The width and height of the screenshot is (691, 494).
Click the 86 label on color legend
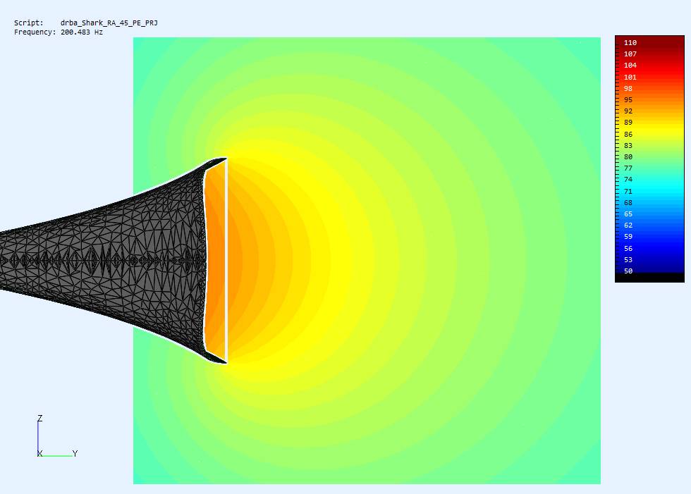point(628,135)
